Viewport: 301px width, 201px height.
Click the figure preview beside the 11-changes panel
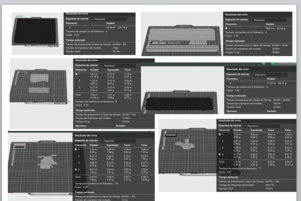click(x=185, y=144)
